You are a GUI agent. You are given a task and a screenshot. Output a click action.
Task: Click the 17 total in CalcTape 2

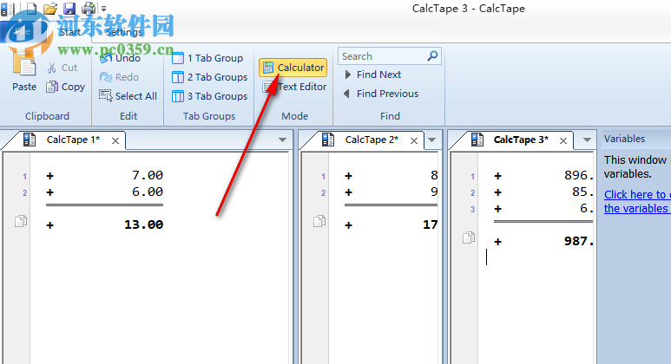[x=430, y=224]
